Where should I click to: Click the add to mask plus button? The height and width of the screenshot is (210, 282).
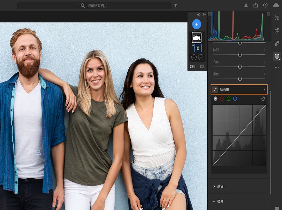[x=194, y=57]
